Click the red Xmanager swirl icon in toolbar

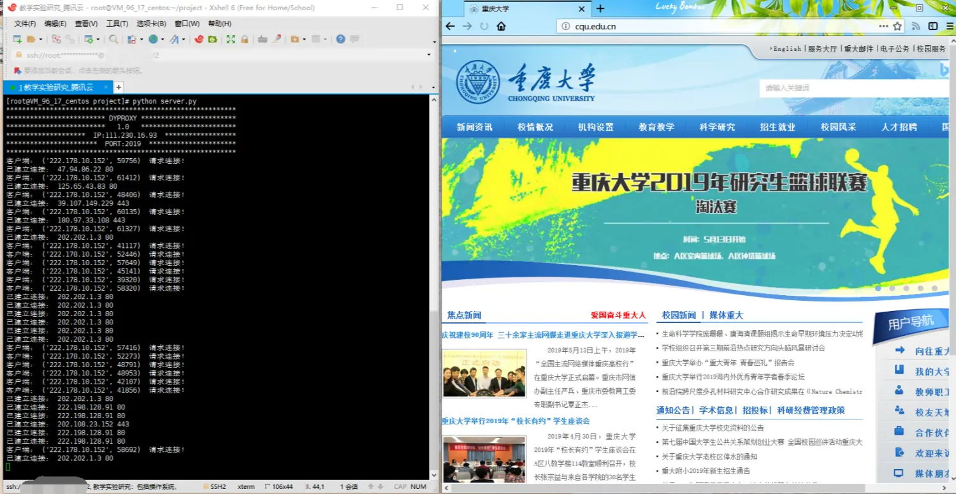(199, 39)
